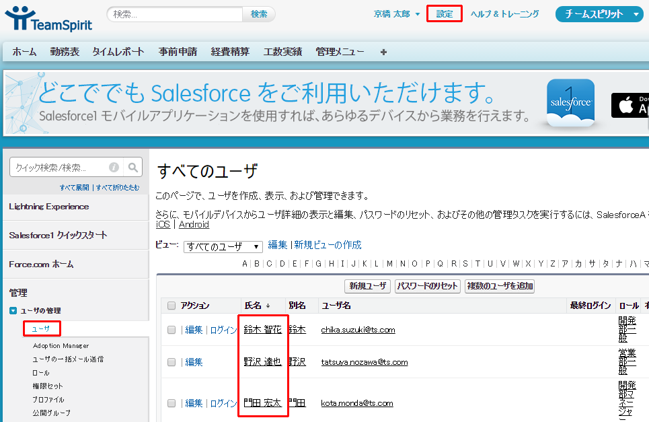649x422 pixels.
Task: Click the Android download link
Action: click(194, 225)
